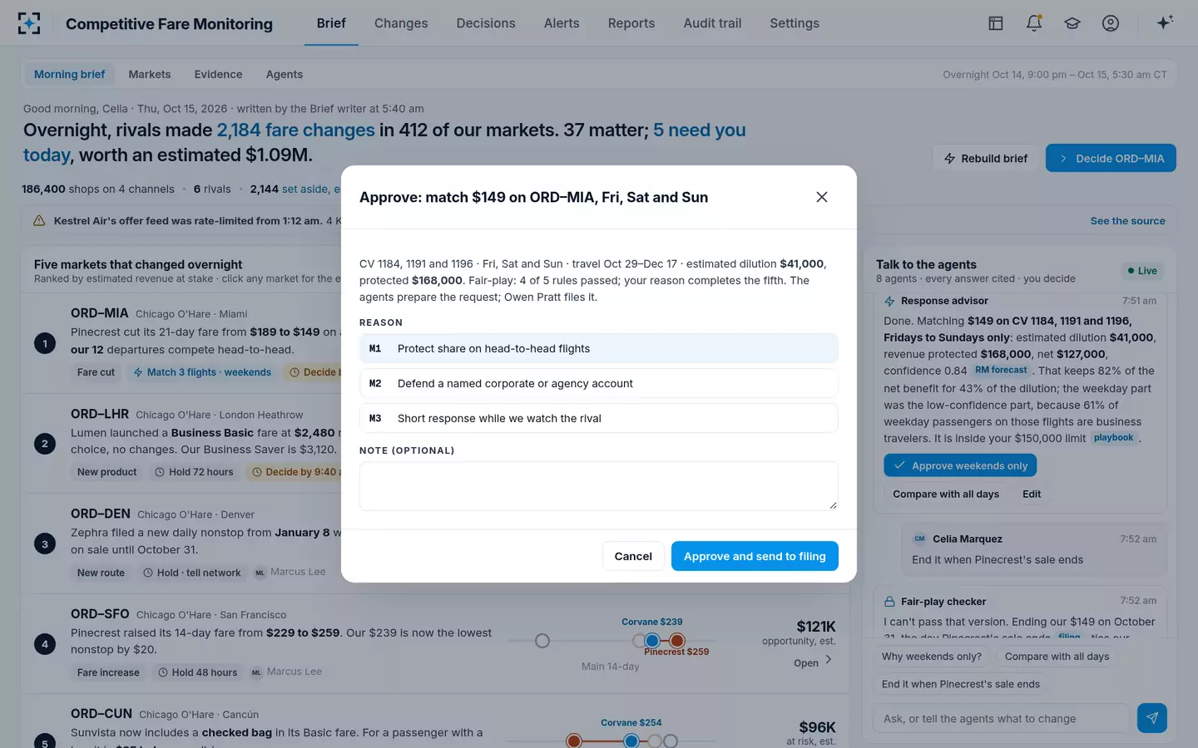Click Approve and send to filing
Screen dimensions: 1198x748
coord(755,556)
